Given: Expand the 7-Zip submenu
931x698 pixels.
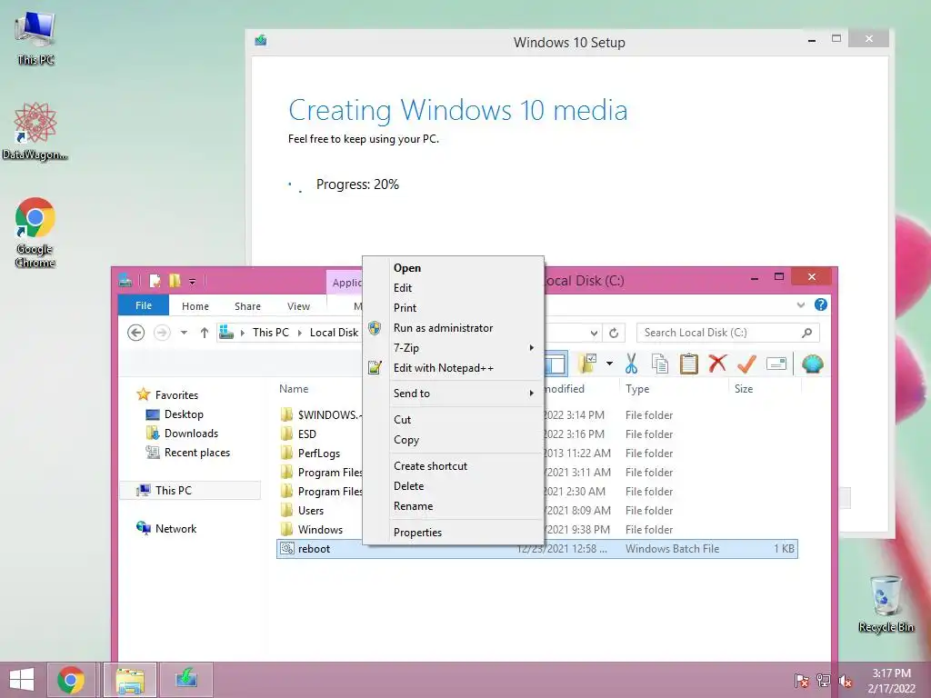Looking at the screenshot, I should pyautogui.click(x=454, y=348).
